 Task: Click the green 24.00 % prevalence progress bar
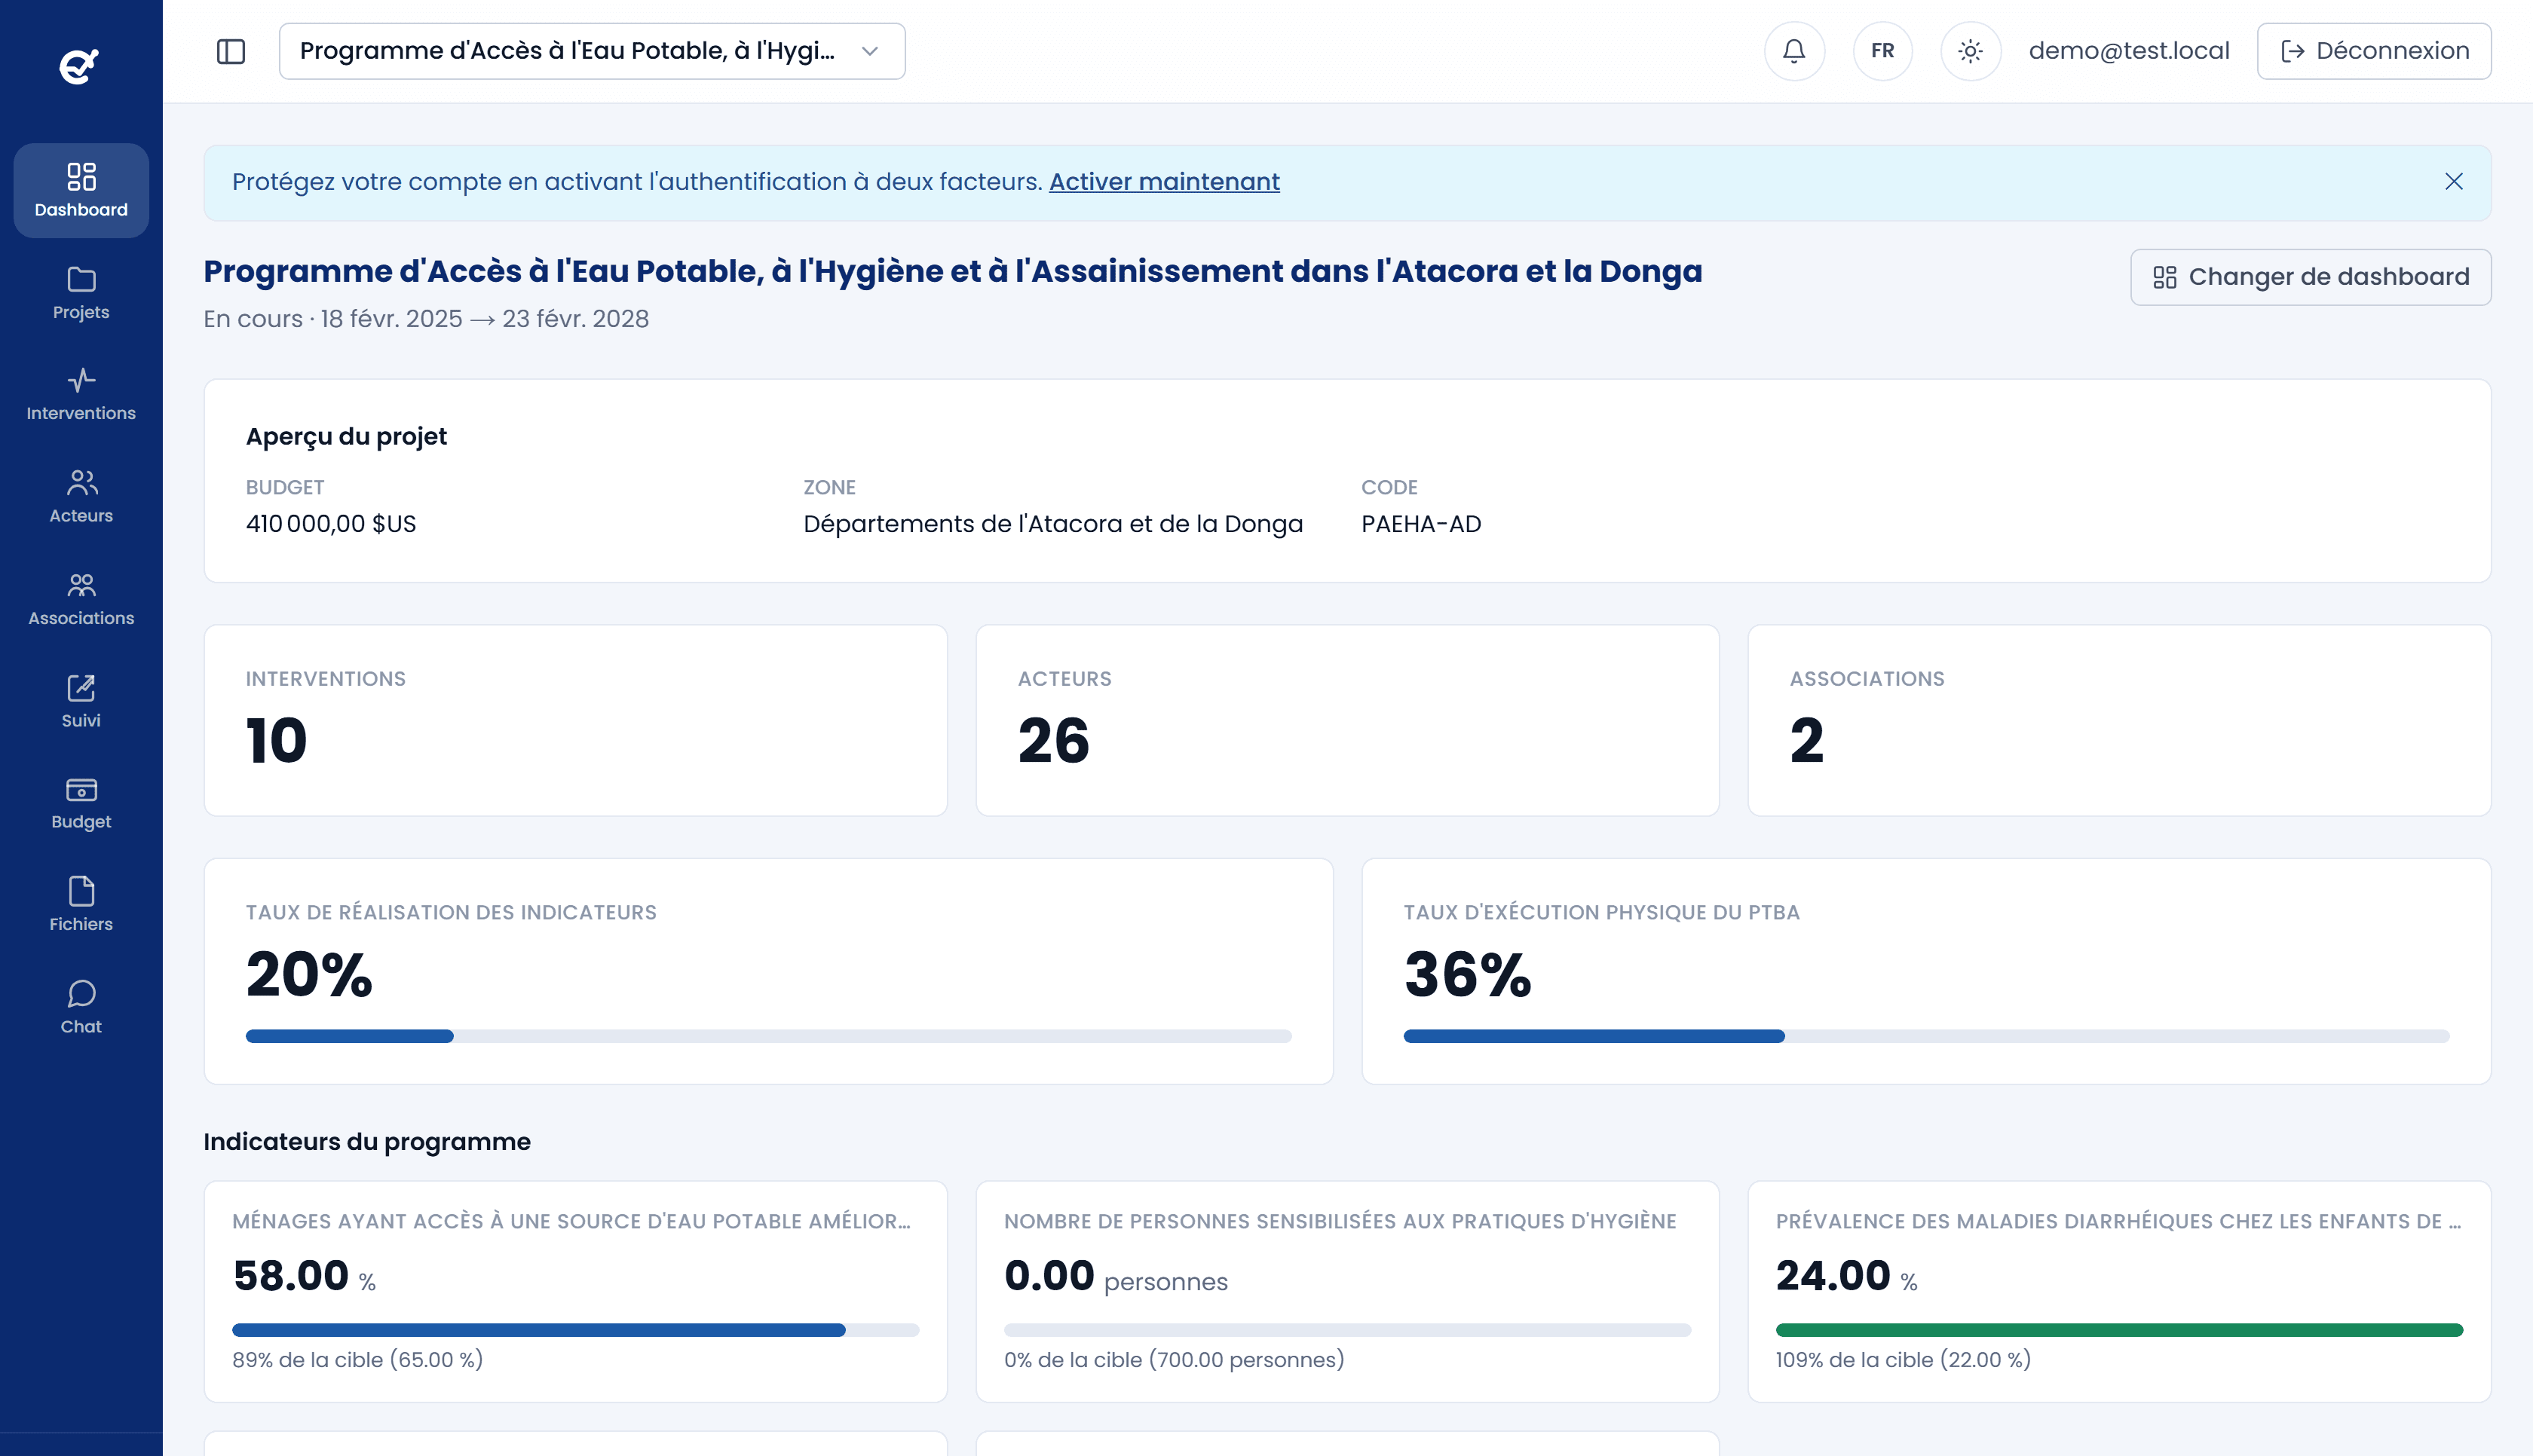click(2119, 1330)
